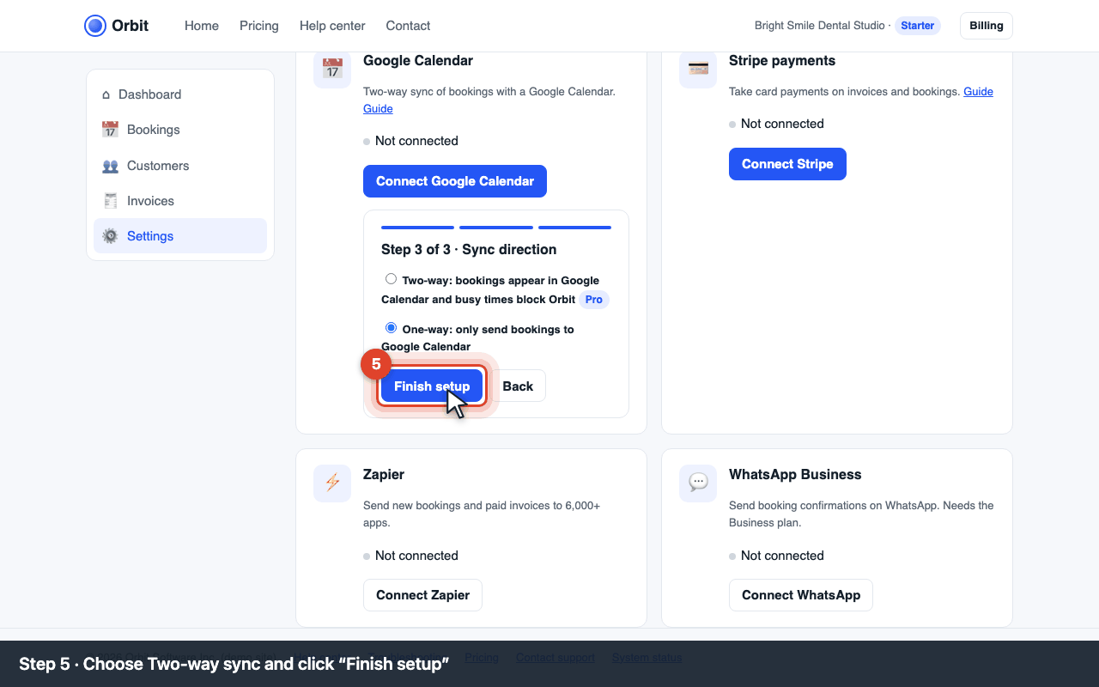1099x687 pixels.
Task: Open the Google Calendar Guide link
Action: (x=378, y=109)
